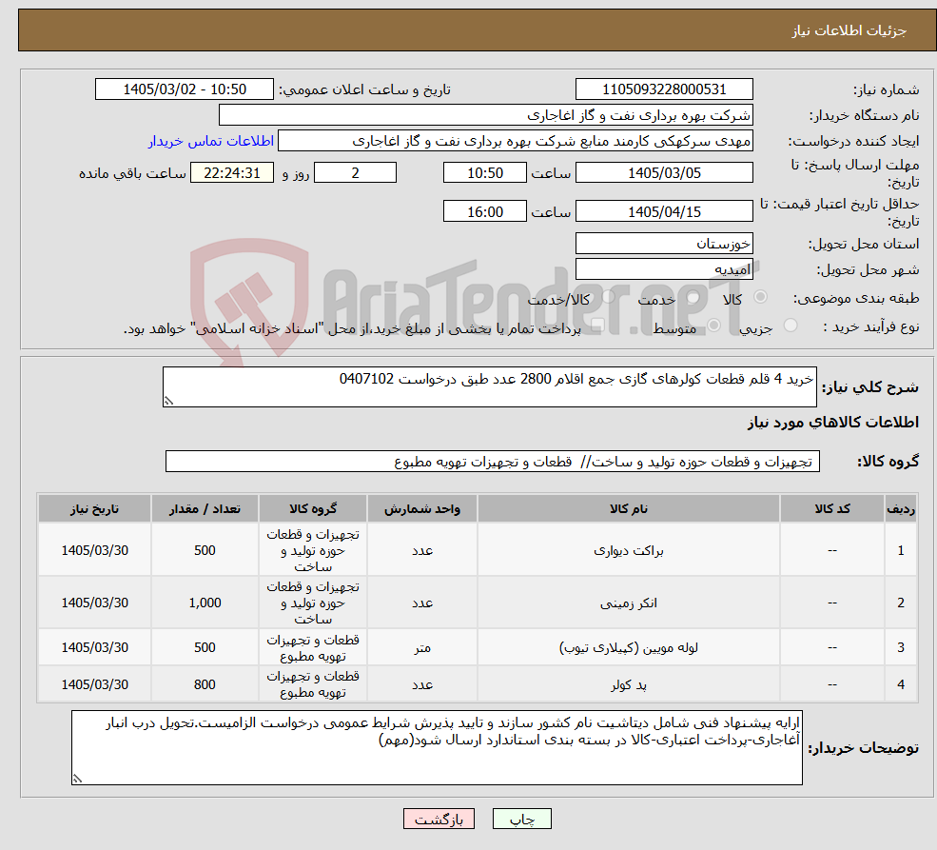
Task: Click the تعداد / مقدار column header
Action: [x=205, y=508]
